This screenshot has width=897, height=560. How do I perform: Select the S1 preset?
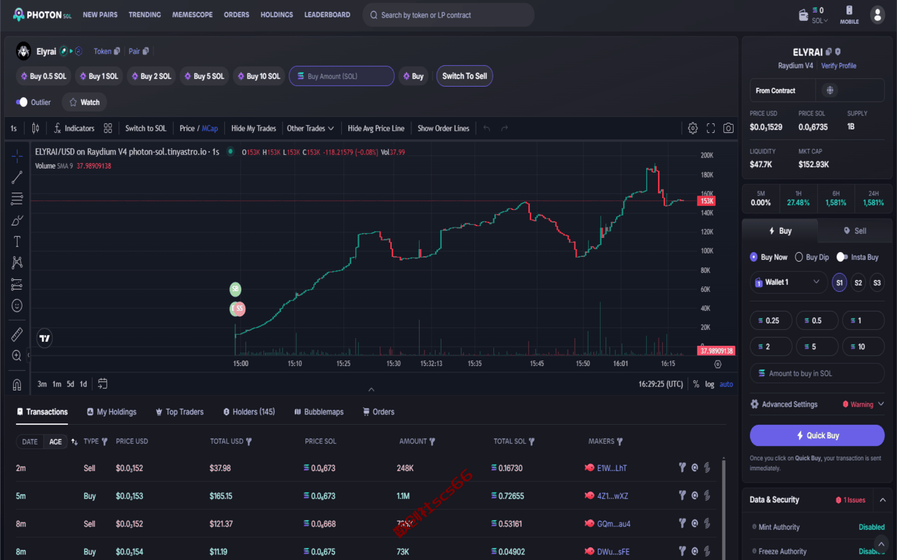click(839, 283)
